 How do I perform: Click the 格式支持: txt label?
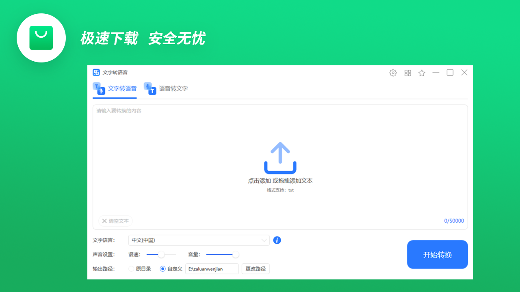[280, 190]
